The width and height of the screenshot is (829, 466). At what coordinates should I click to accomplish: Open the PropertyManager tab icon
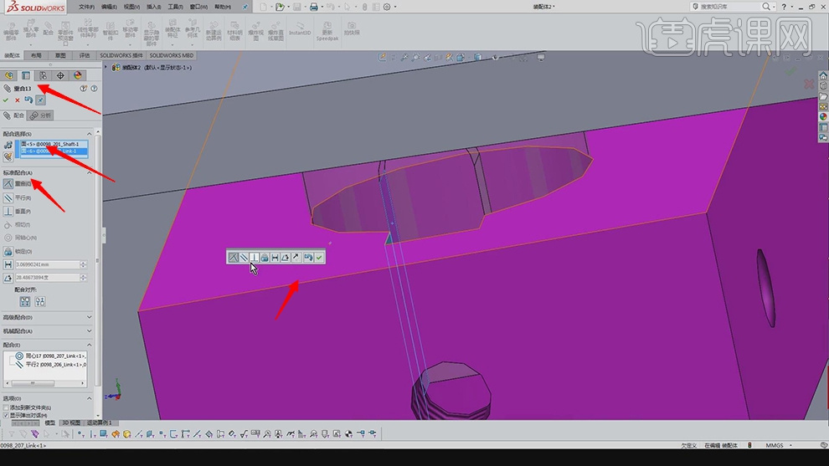tap(25, 75)
